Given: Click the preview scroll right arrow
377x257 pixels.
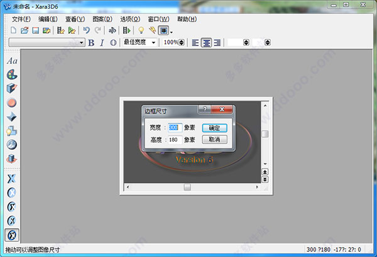Looking at the screenshot, I should tap(257, 187).
